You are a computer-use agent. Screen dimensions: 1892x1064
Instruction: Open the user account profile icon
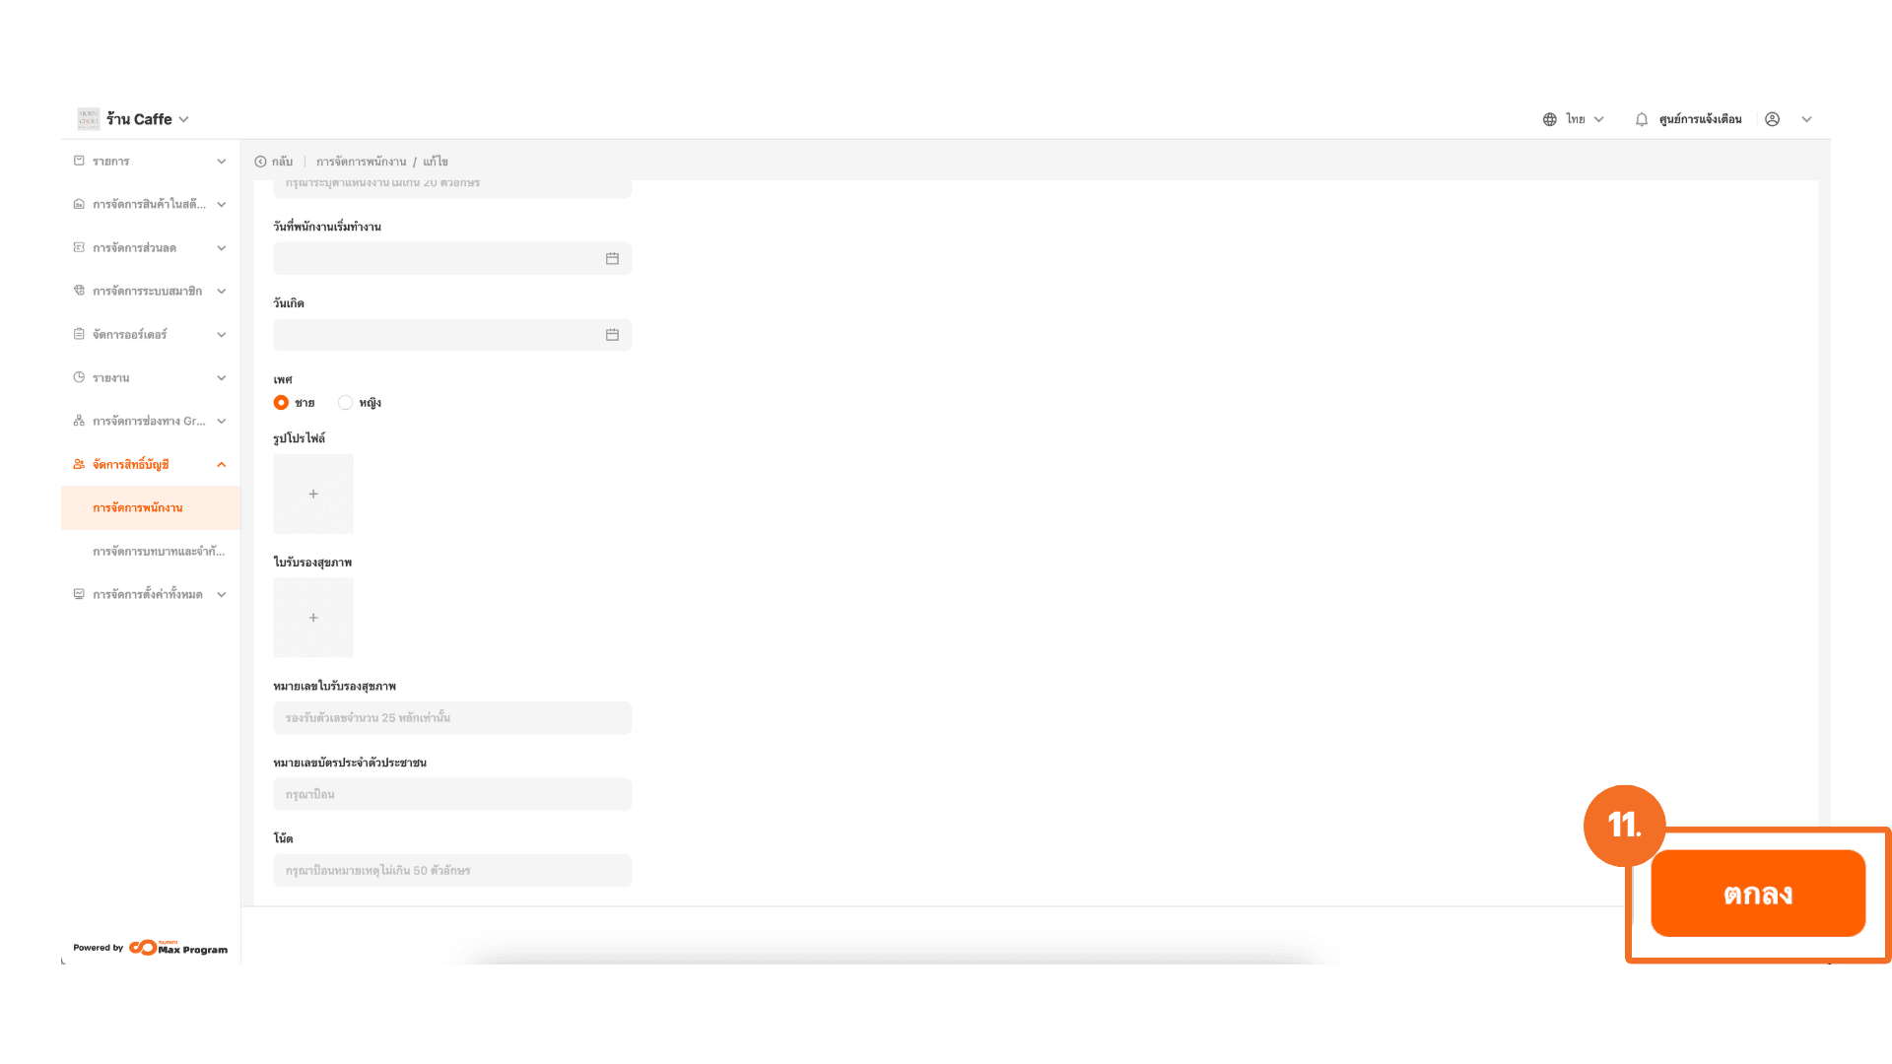pyautogui.click(x=1772, y=119)
